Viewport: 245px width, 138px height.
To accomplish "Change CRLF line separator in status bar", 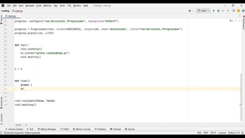I will 206,133.
